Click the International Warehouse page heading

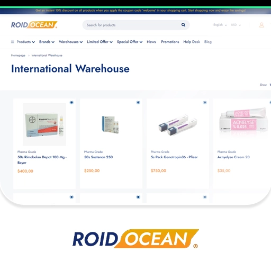pos(70,69)
